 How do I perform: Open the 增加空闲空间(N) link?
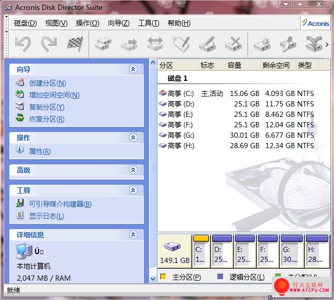54,95
